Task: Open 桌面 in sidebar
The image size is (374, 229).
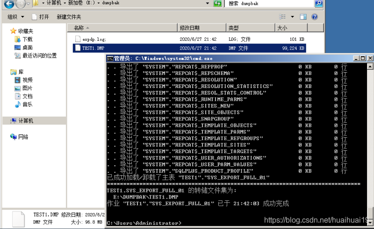Action: (23, 47)
